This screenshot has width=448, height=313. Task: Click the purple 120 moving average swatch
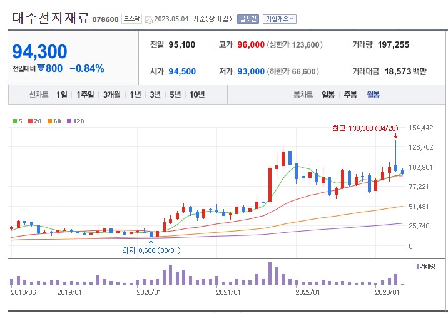[x=69, y=121]
